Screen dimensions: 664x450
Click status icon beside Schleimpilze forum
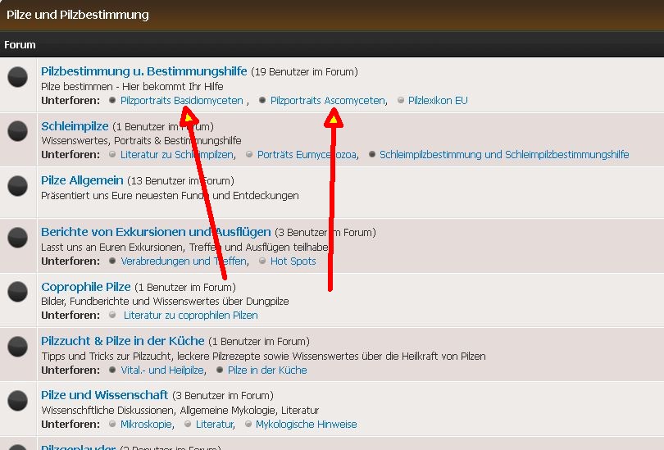tap(17, 131)
